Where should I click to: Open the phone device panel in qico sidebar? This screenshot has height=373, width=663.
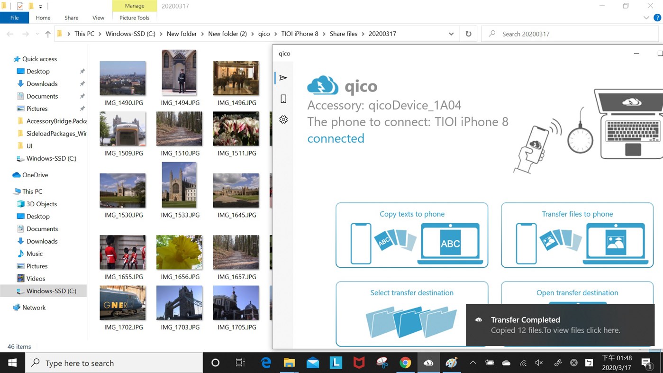(283, 99)
